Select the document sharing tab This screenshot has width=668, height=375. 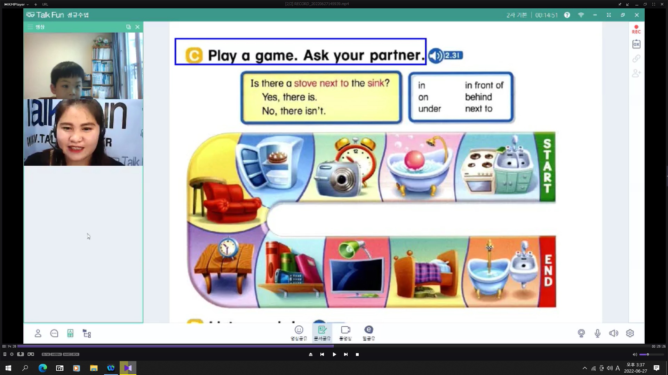(322, 333)
